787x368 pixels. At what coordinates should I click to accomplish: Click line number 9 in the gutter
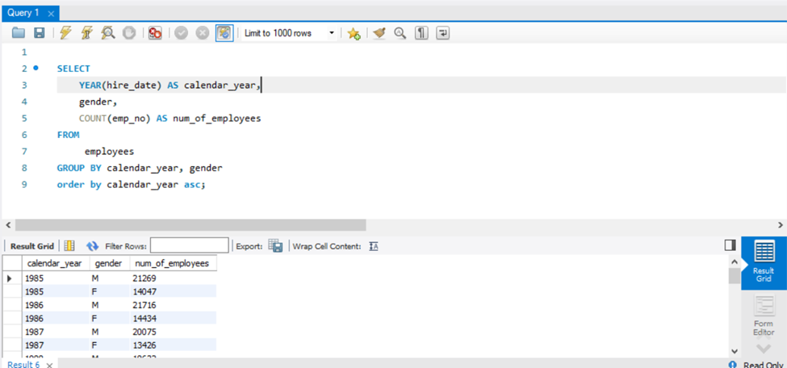pos(24,184)
